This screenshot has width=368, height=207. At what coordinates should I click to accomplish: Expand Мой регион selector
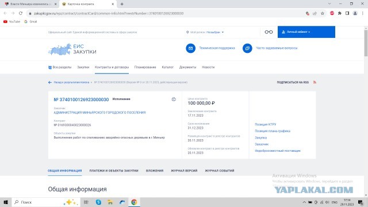coord(205,32)
